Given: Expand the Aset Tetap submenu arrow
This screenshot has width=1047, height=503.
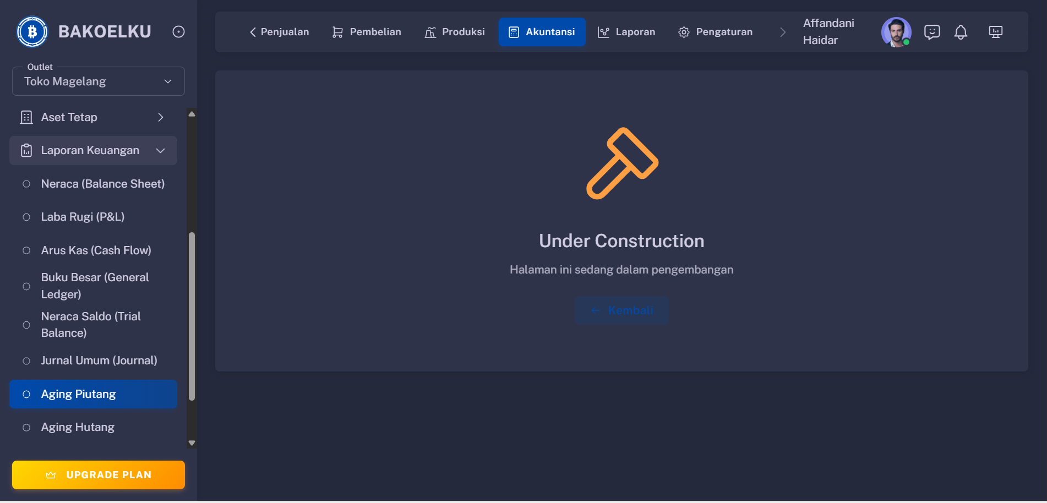Looking at the screenshot, I should click(161, 117).
